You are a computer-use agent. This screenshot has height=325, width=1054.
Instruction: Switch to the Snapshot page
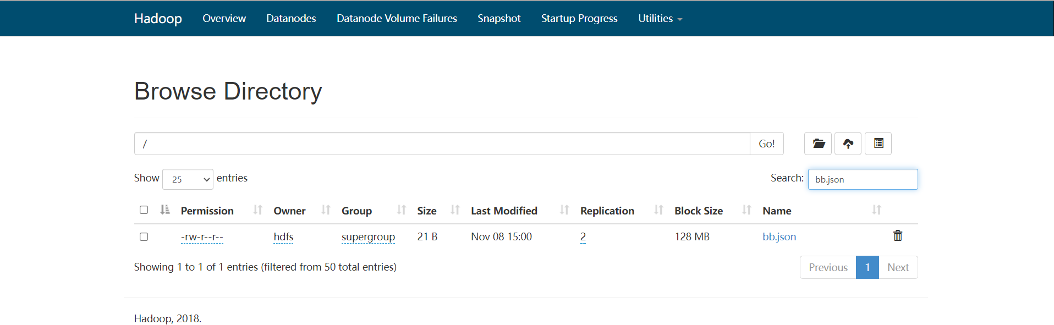tap(498, 18)
